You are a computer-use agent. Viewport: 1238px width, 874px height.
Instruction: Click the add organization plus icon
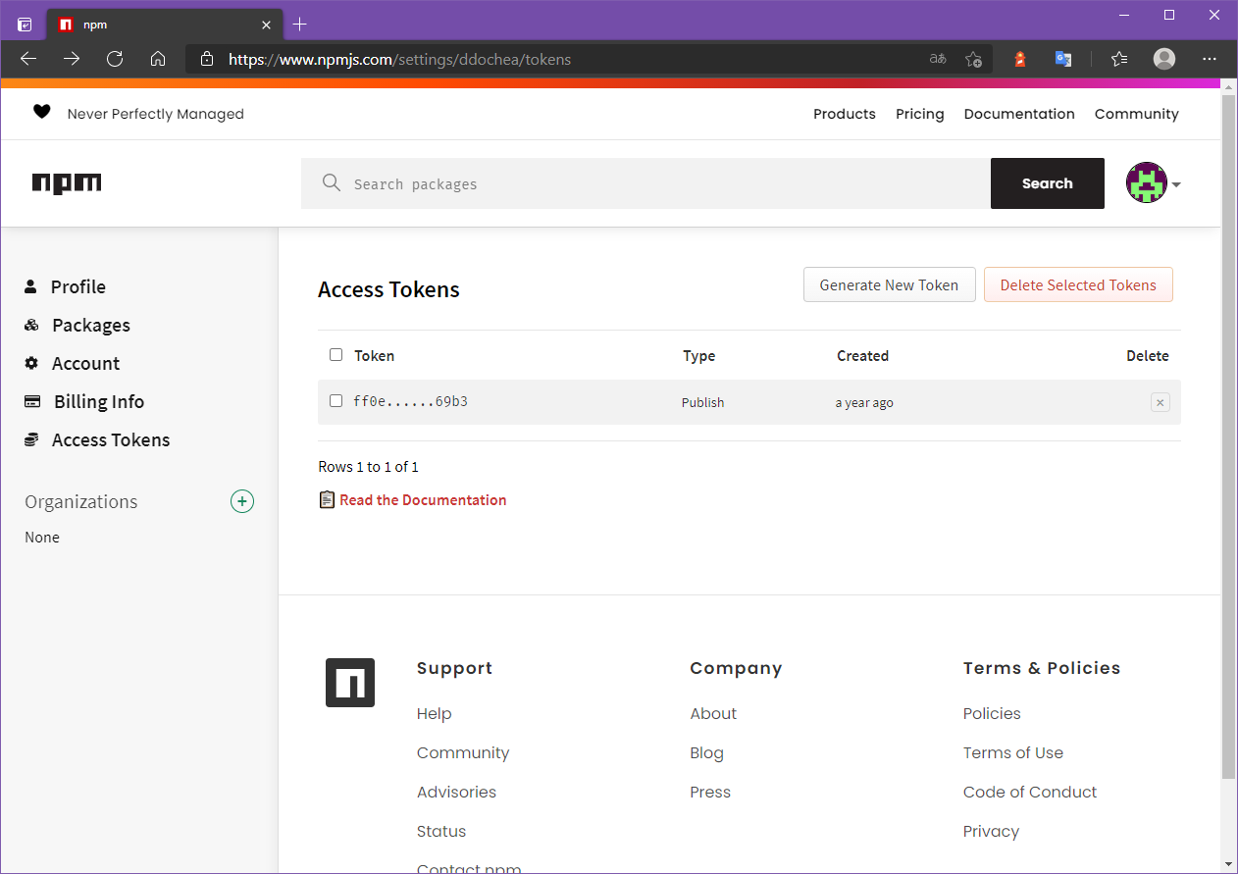pyautogui.click(x=242, y=501)
